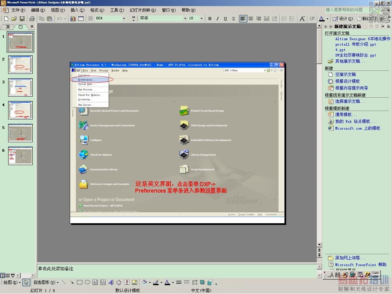Select the Oval drawing tool
392x294 pixels.
click(x=87, y=282)
